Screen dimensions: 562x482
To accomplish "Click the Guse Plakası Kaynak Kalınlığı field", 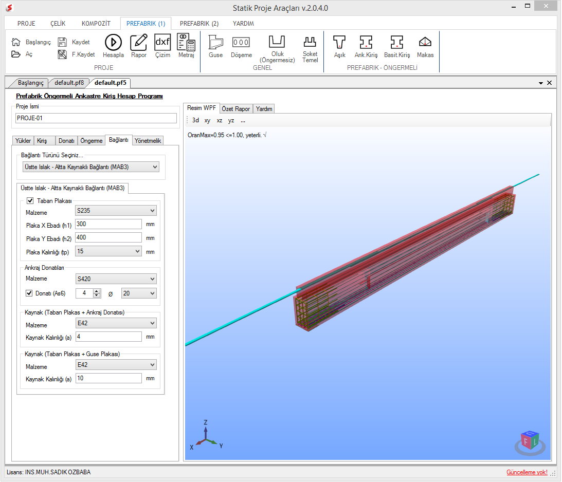I will [x=108, y=378].
